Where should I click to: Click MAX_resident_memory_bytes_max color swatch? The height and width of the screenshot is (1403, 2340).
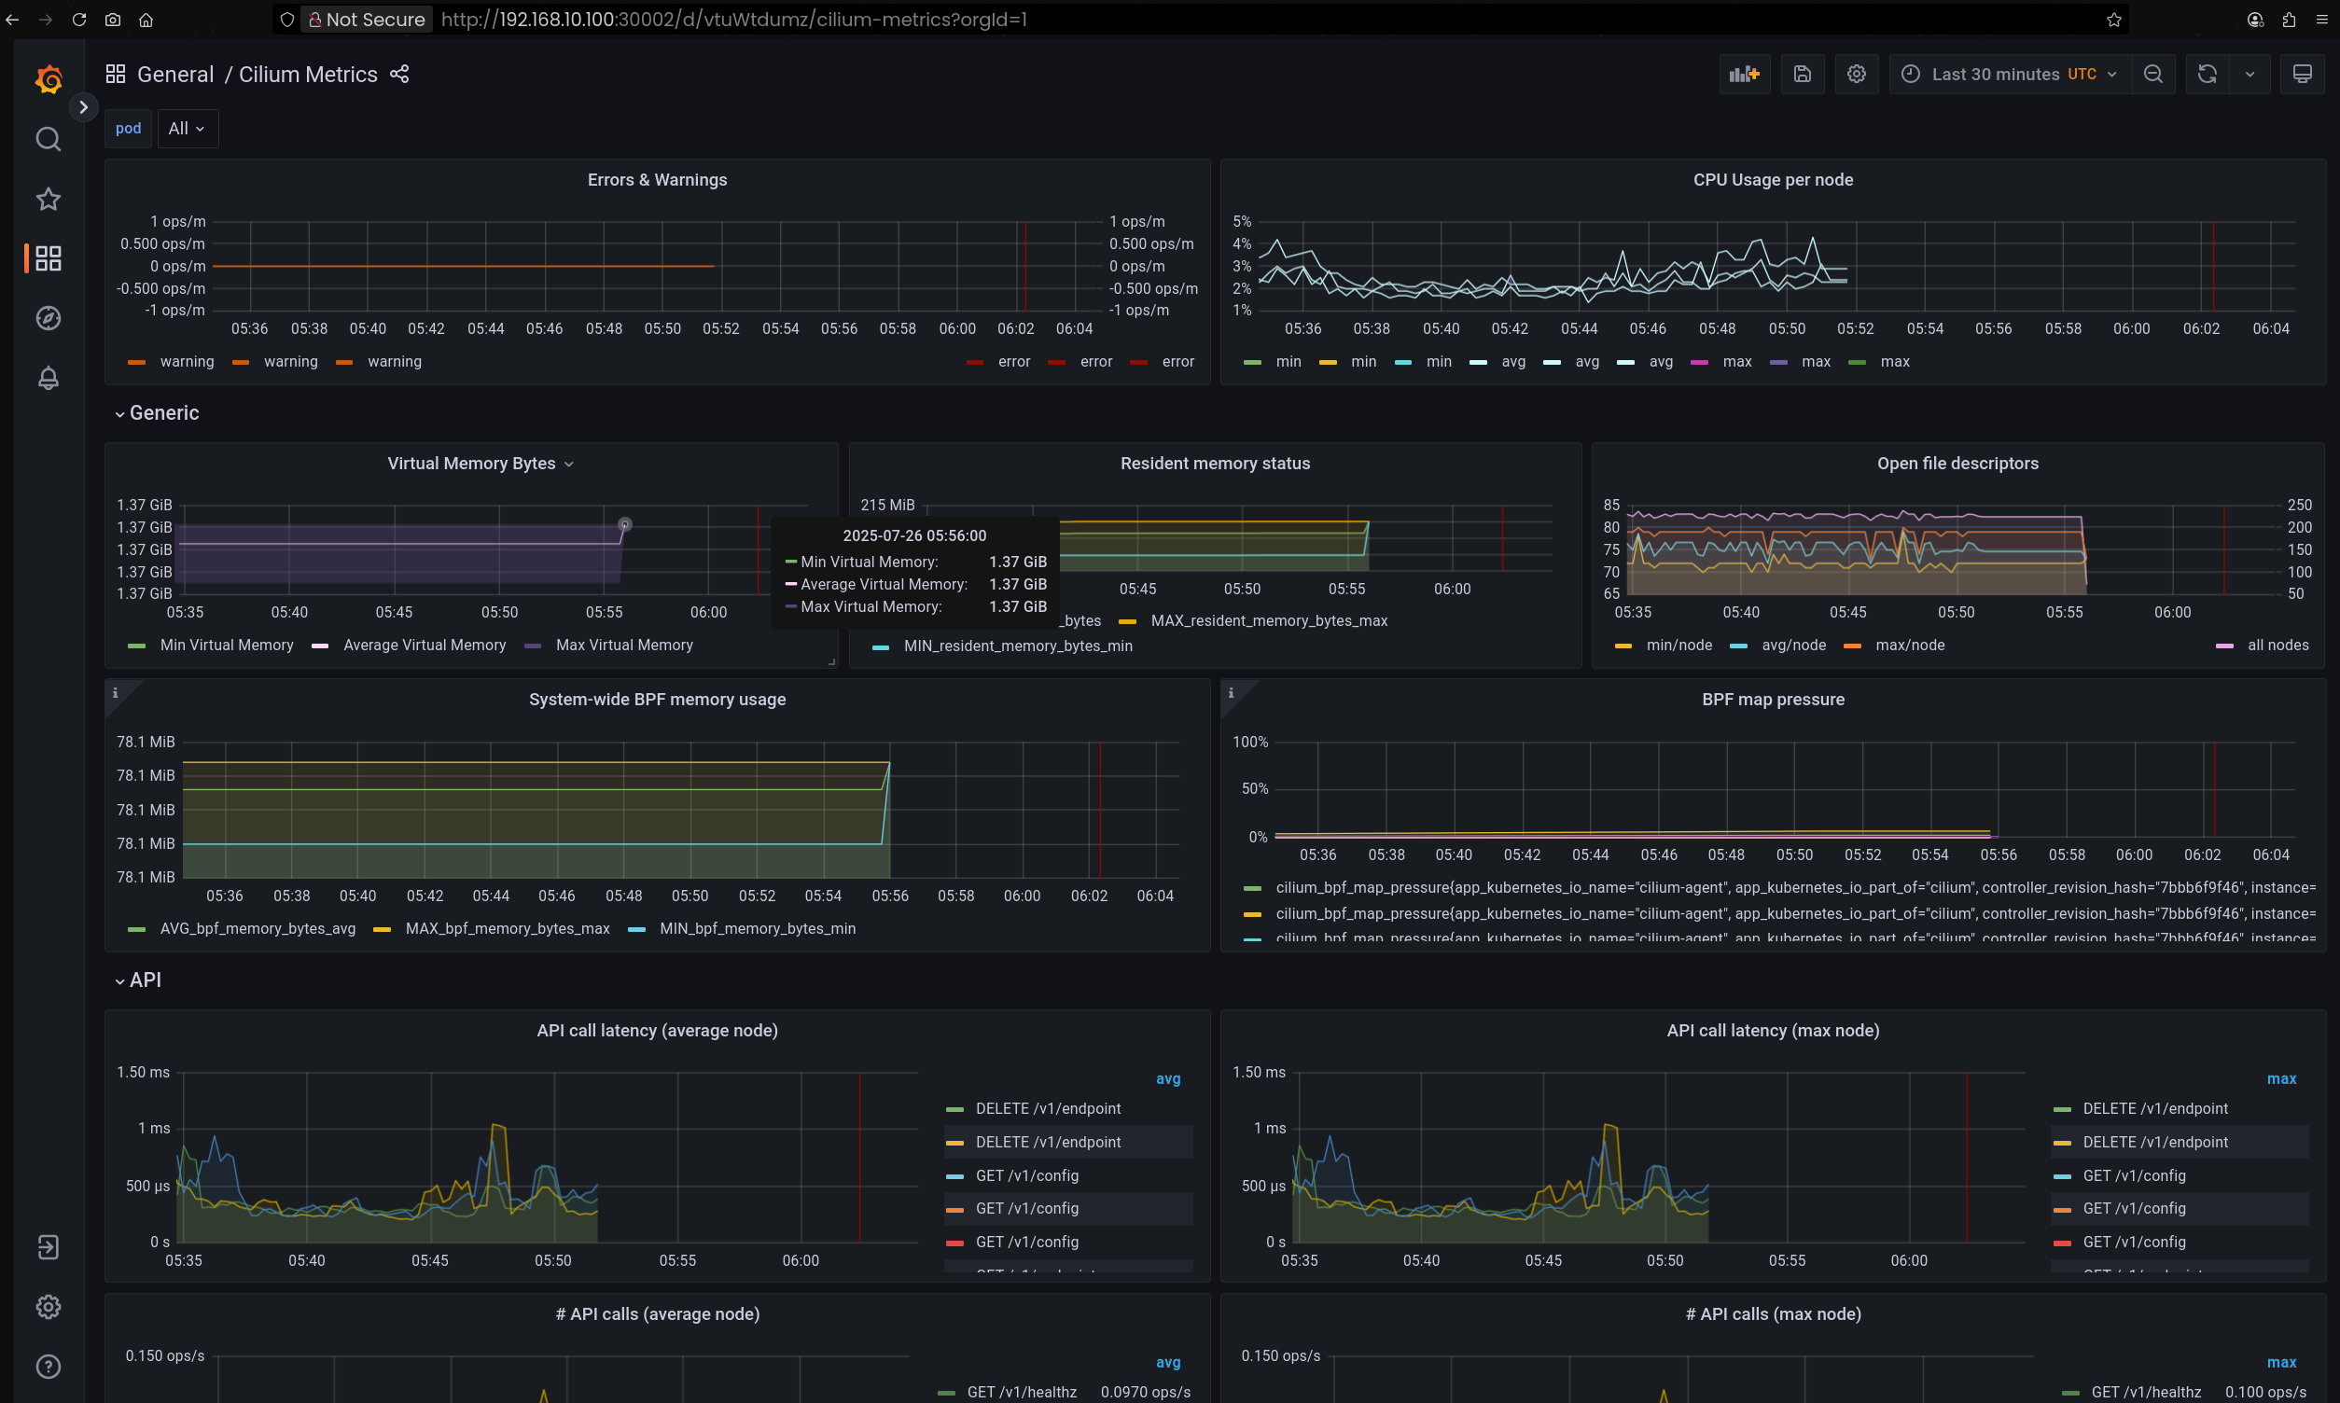click(1127, 621)
